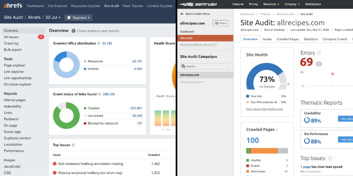
Task: Click the play icon beside Crawl anatomy and reports
Action: [x=73, y=31]
